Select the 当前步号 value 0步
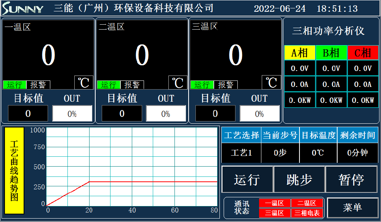This screenshot has width=381, height=222. point(280,153)
